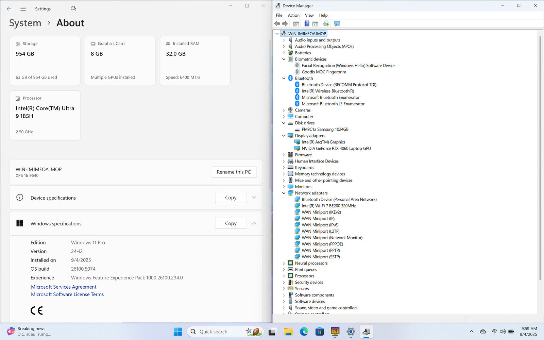Image resolution: width=544 pixels, height=340 pixels.
Task: Open File Explorer from the taskbar
Action: (288, 331)
